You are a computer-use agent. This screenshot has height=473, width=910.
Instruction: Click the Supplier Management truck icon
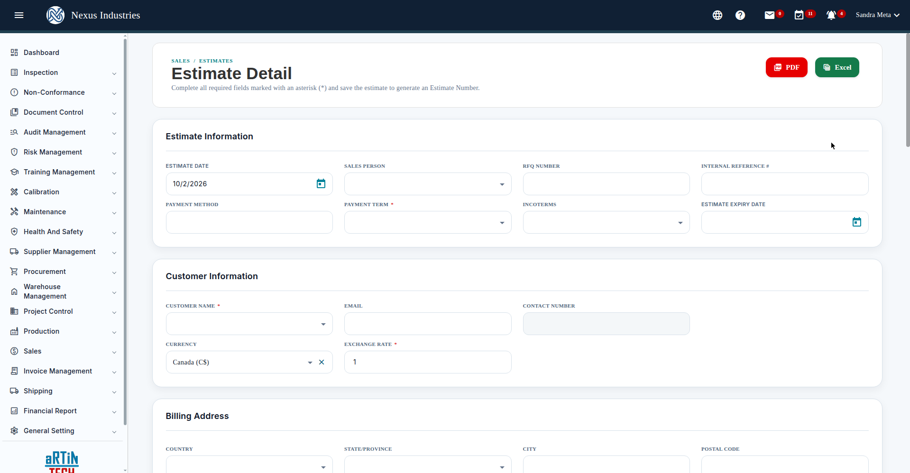coord(14,252)
